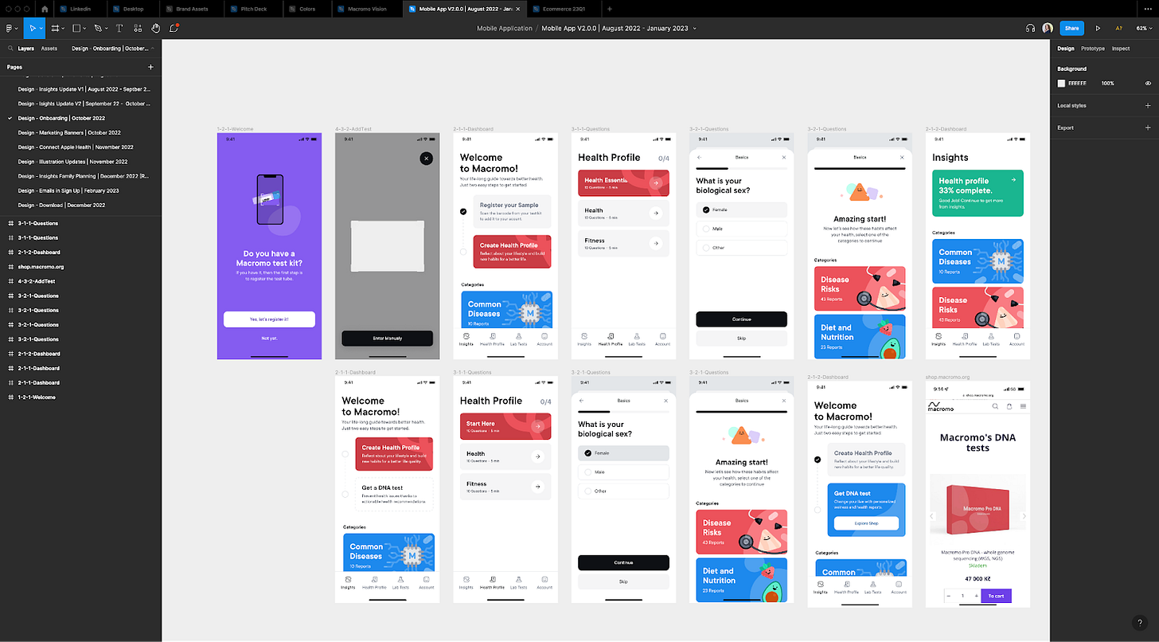1159x642 pixels.
Task: Open the shape tools dropdown chevron
Action: pos(85,29)
